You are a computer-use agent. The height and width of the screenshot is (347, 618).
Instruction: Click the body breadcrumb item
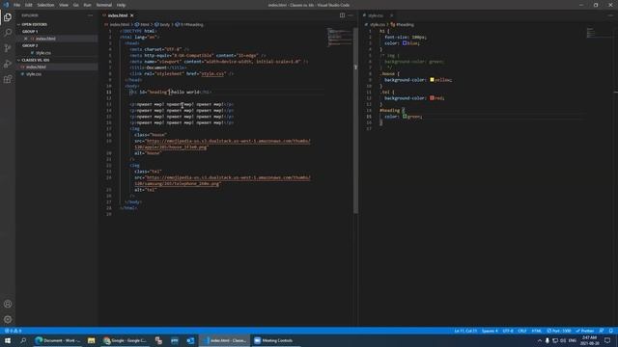(x=162, y=24)
